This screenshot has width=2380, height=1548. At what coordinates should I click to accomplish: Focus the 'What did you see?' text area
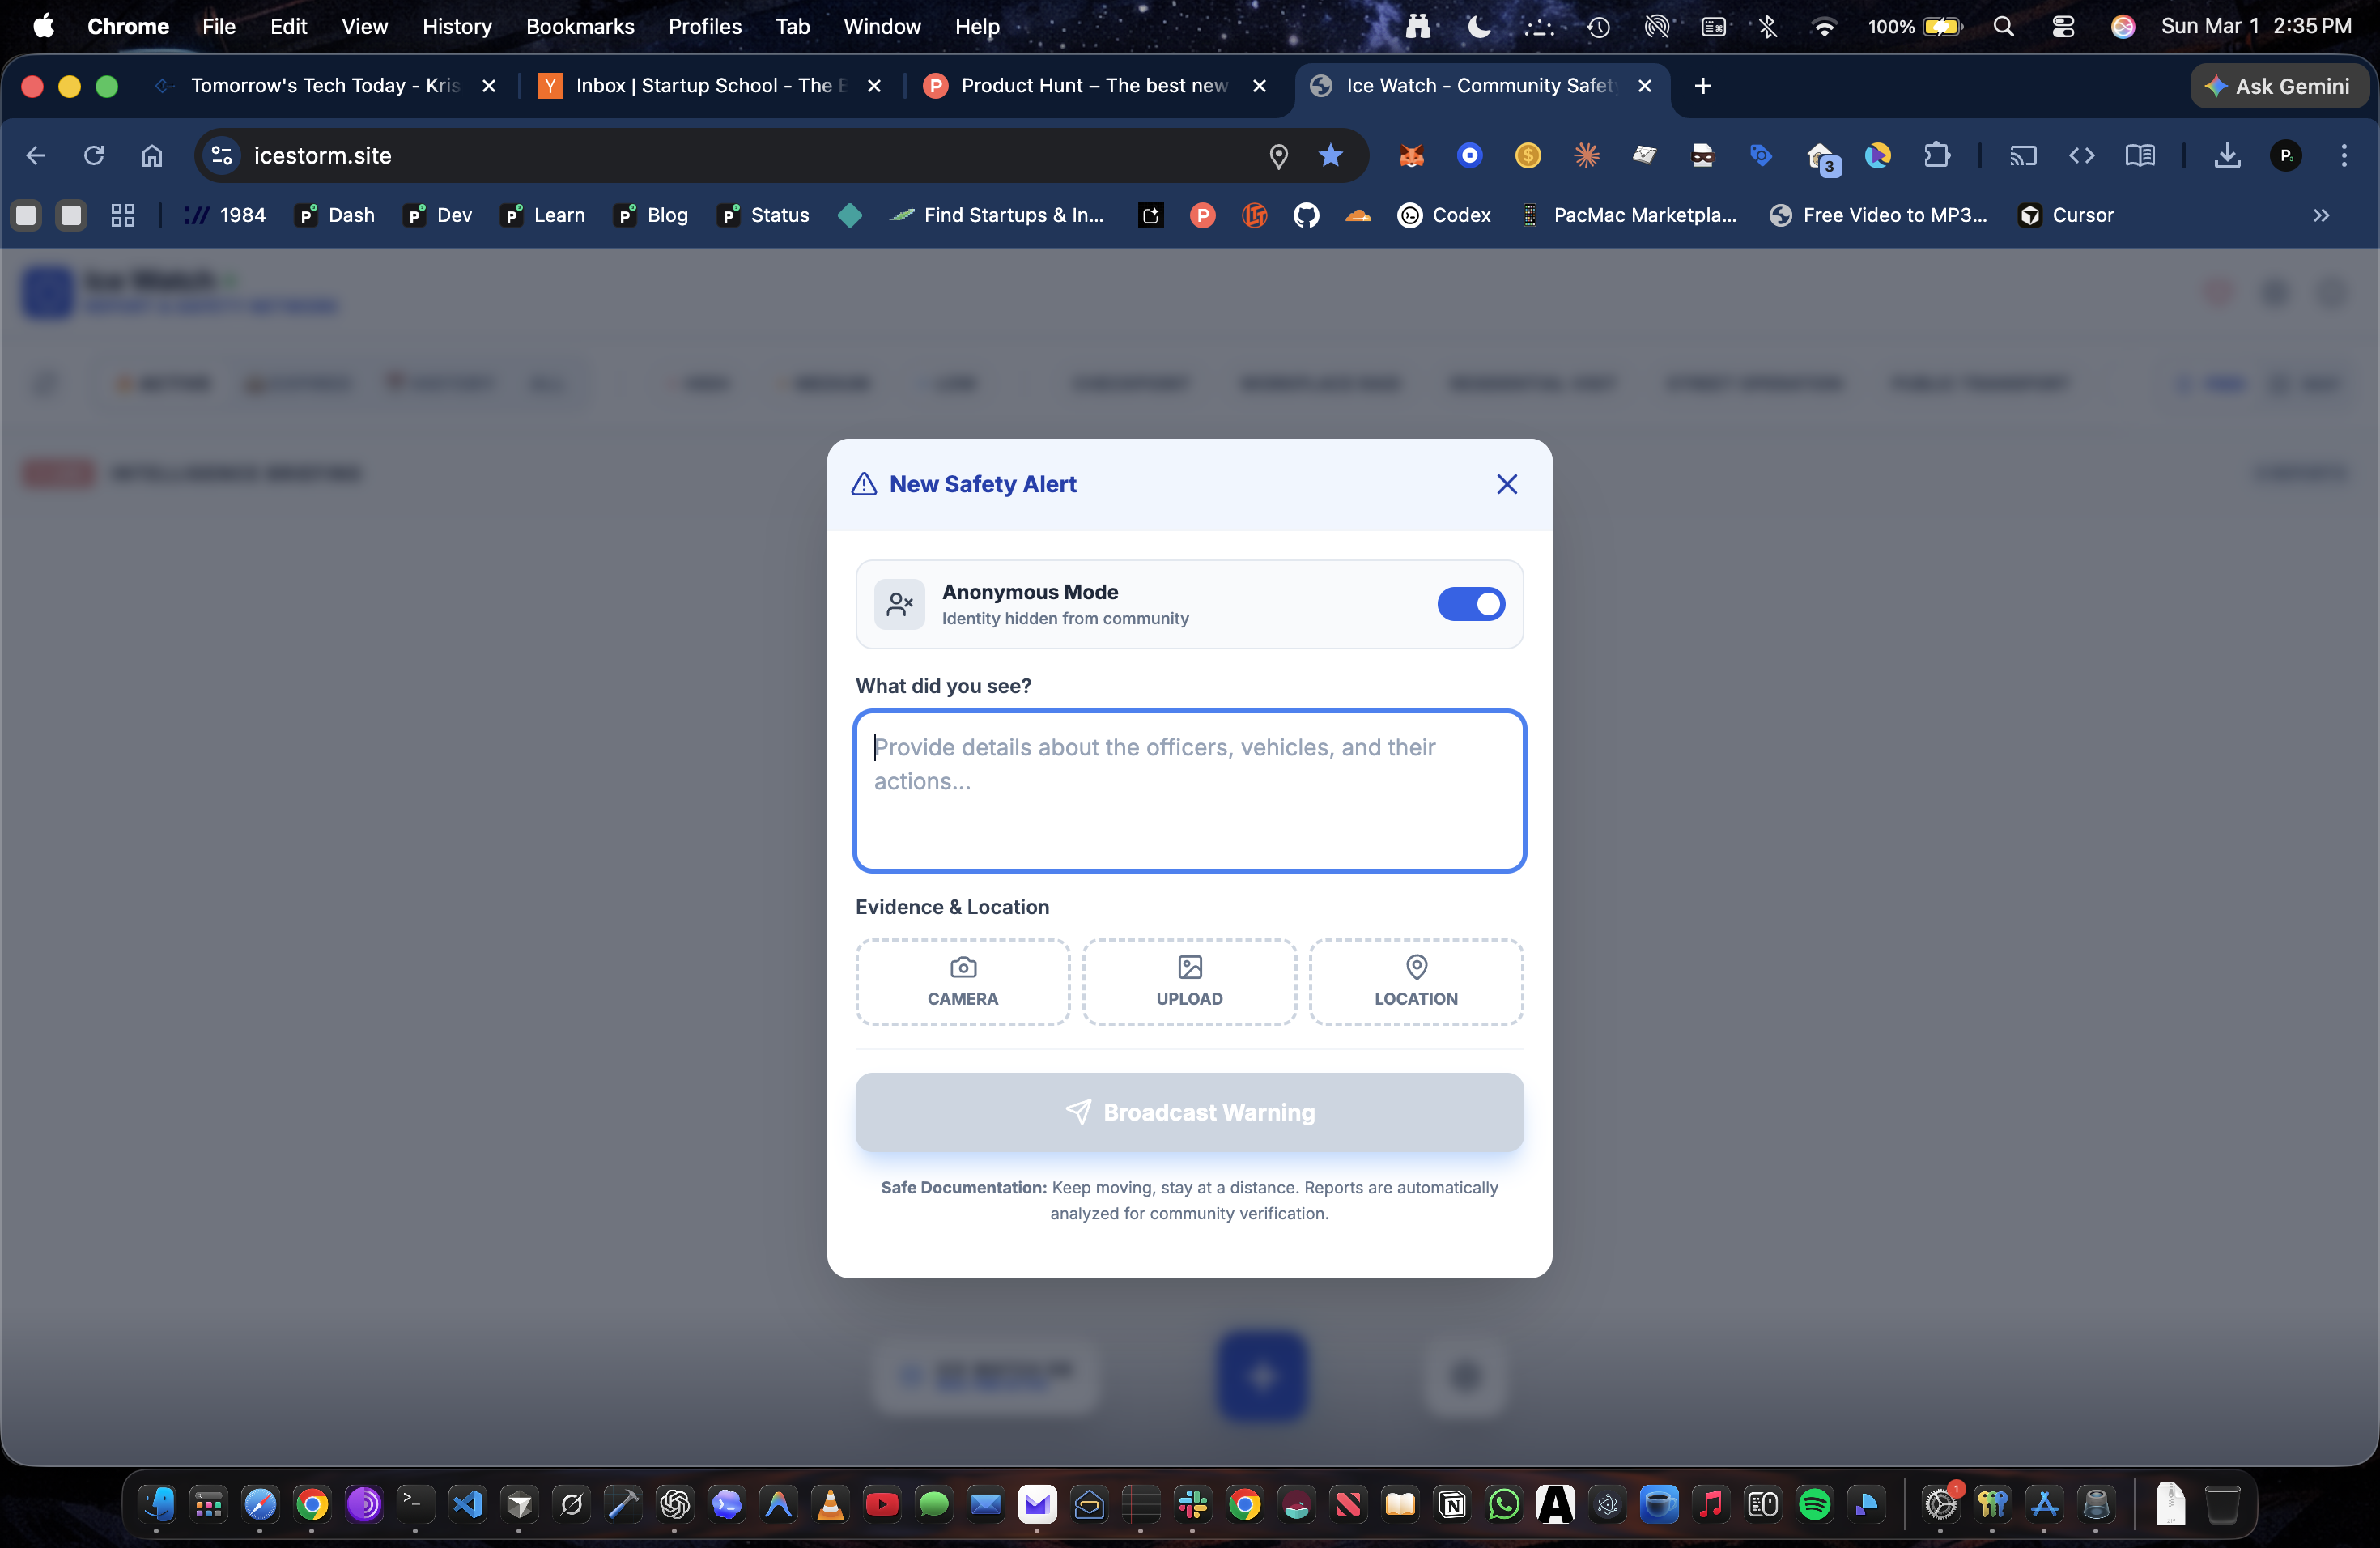(x=1189, y=790)
